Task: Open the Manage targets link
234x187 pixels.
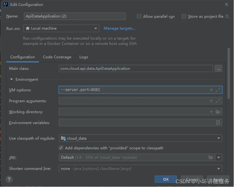Action: [x=119, y=28]
